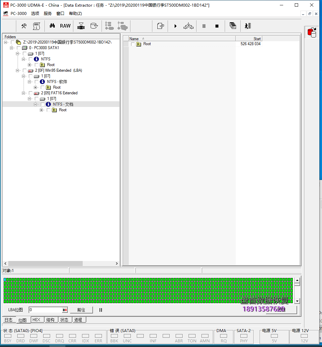
Task: Check the box for 0 - PC3000 SATA1
Action: tap(19, 48)
